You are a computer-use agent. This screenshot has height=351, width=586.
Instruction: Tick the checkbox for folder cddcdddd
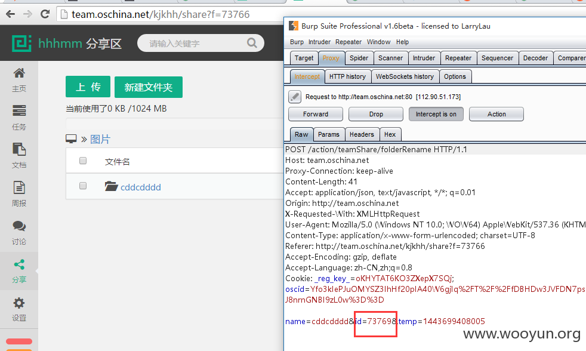83,186
